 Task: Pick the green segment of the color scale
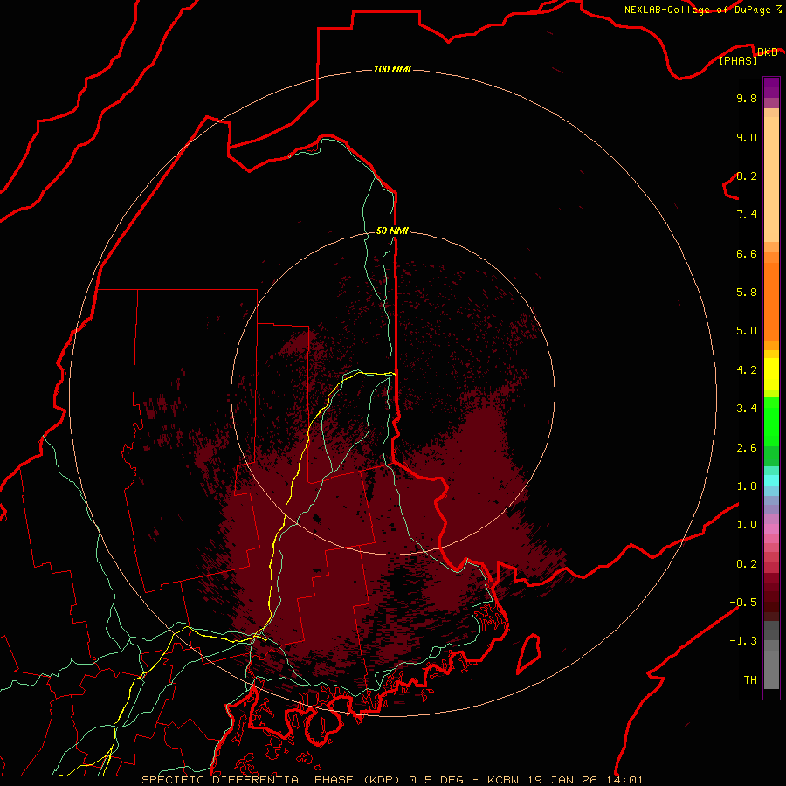771,421
